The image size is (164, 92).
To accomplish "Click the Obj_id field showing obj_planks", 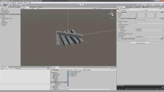I will coord(150,29).
